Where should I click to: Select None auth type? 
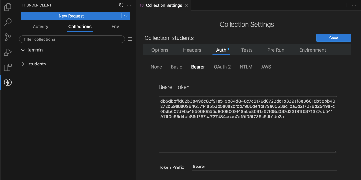pyautogui.click(x=156, y=67)
